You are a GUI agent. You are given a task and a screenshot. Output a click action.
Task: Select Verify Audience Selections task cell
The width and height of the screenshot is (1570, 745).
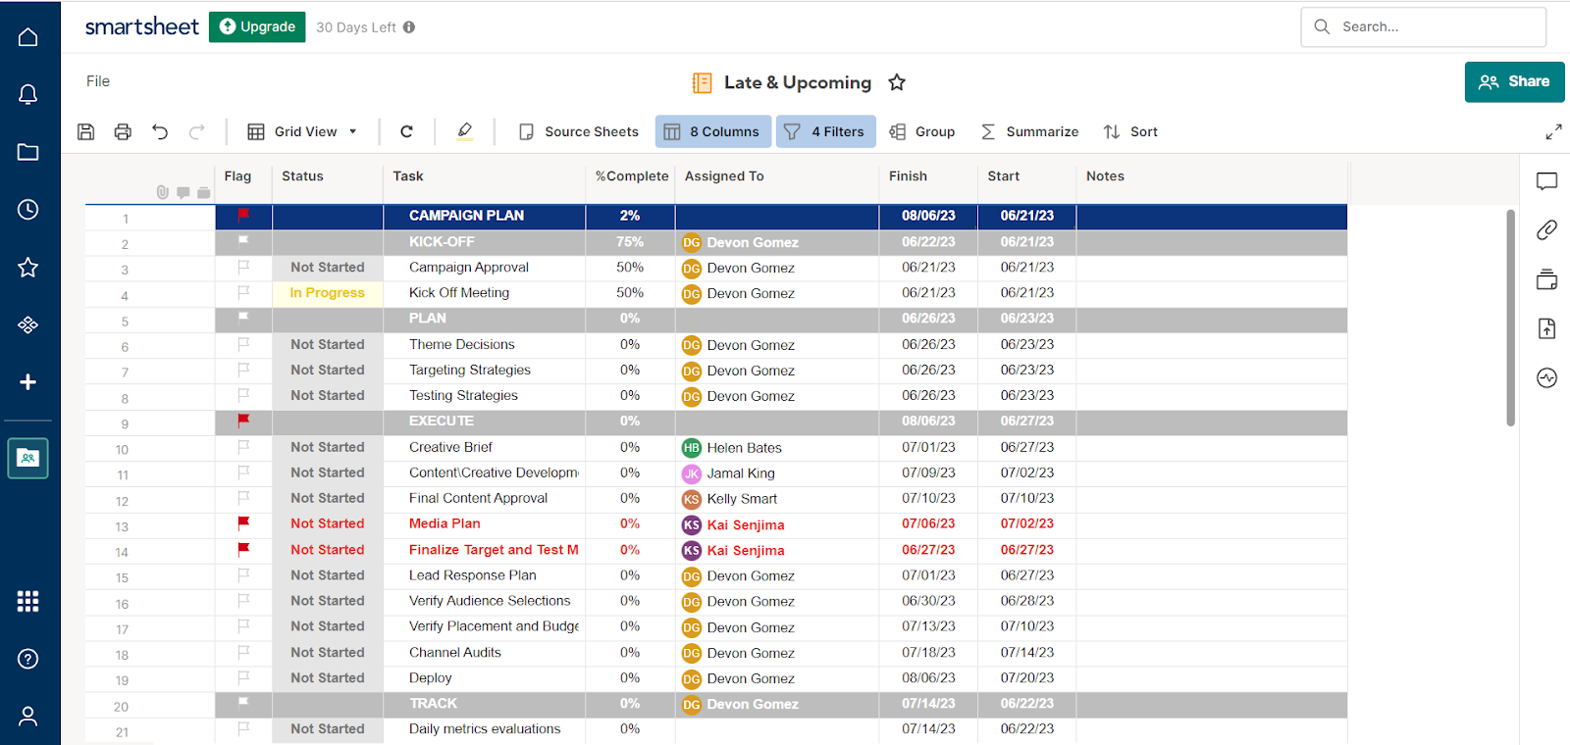point(484,601)
